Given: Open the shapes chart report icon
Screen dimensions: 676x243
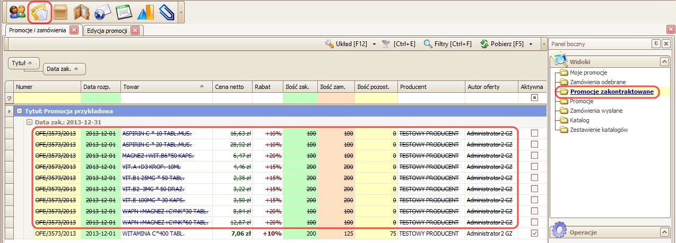Looking at the screenshot, I should click(144, 12).
